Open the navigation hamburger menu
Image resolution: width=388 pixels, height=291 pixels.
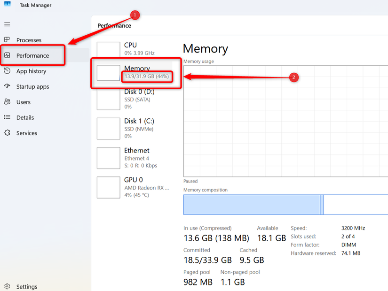[7, 24]
